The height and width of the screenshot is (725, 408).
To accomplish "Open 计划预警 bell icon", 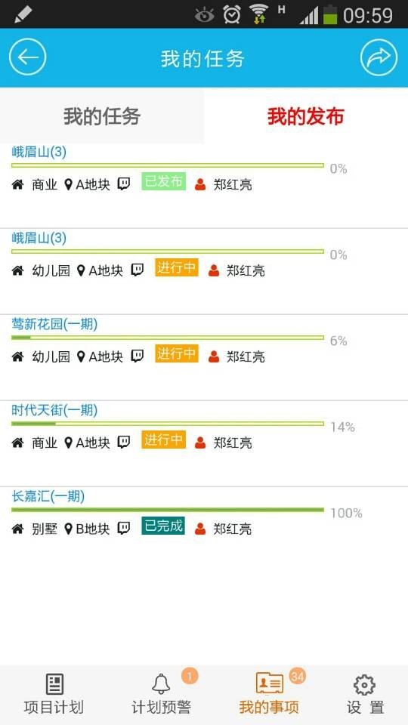I will point(161,684).
